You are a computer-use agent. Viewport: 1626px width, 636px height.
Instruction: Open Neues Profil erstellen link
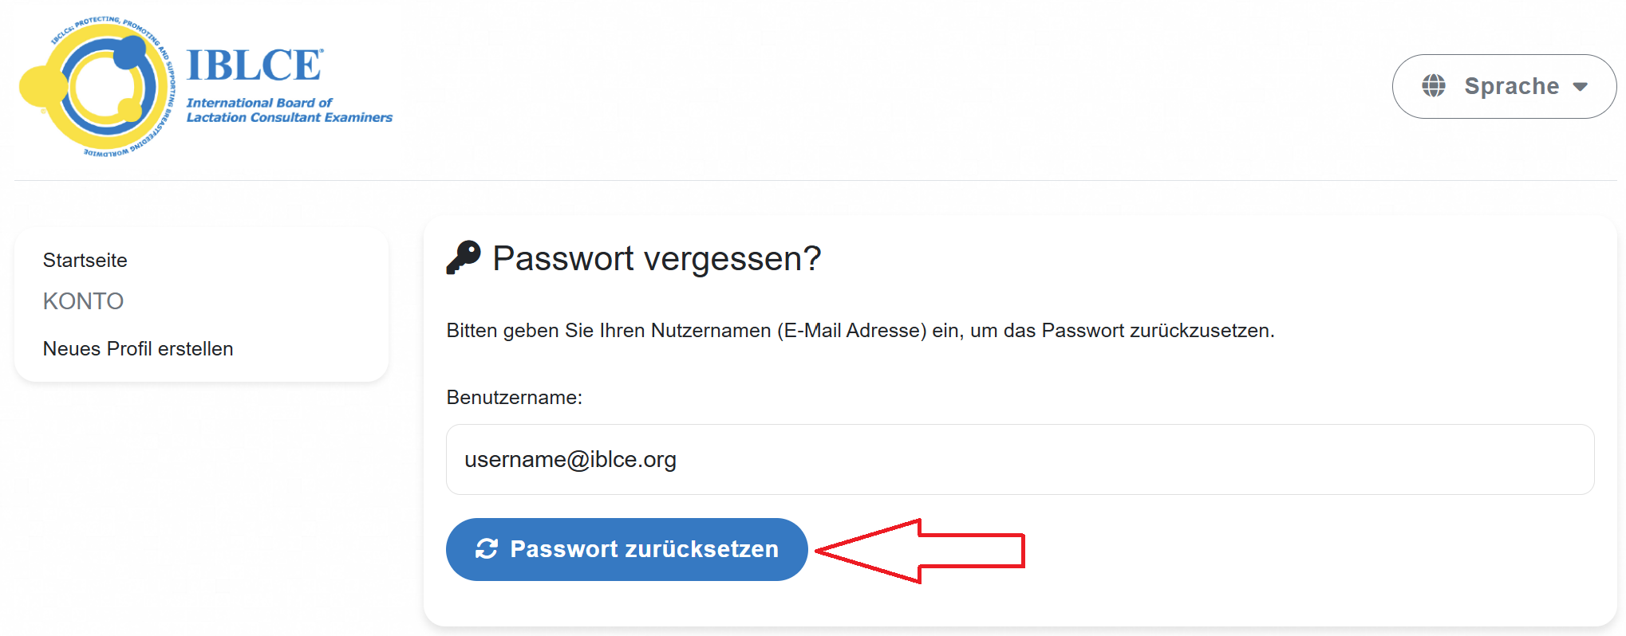[138, 349]
